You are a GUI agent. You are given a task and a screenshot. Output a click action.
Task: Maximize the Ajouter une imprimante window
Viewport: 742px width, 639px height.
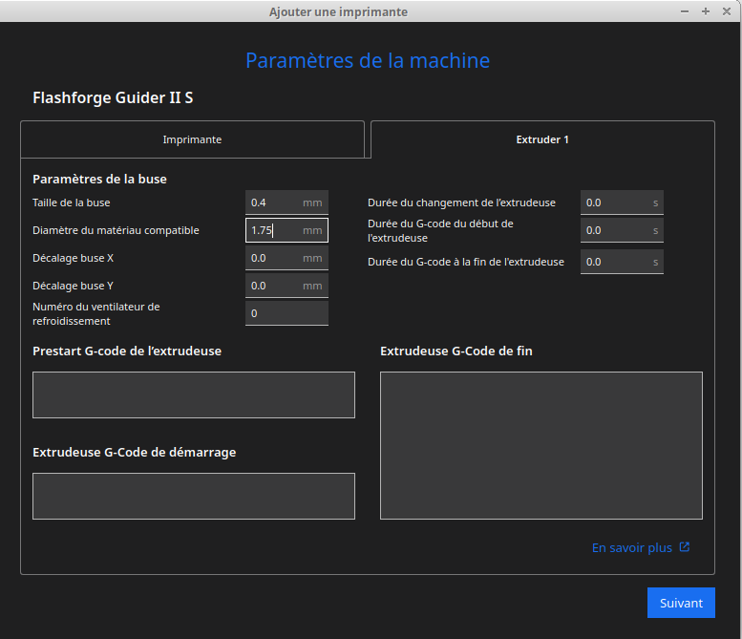(706, 11)
